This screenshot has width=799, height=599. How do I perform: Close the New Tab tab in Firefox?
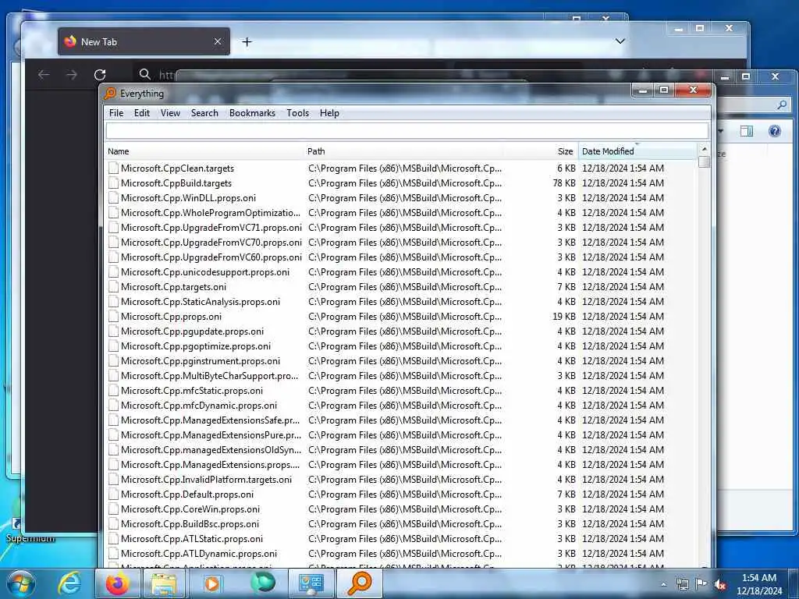pyautogui.click(x=218, y=41)
